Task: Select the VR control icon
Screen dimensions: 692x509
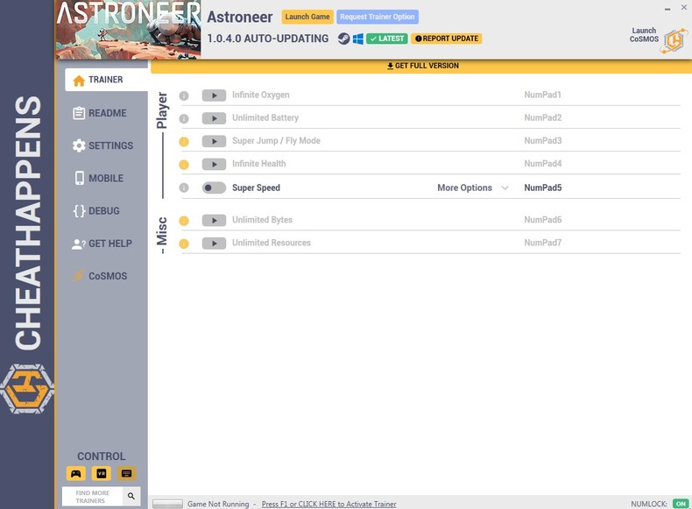Action: tap(101, 474)
